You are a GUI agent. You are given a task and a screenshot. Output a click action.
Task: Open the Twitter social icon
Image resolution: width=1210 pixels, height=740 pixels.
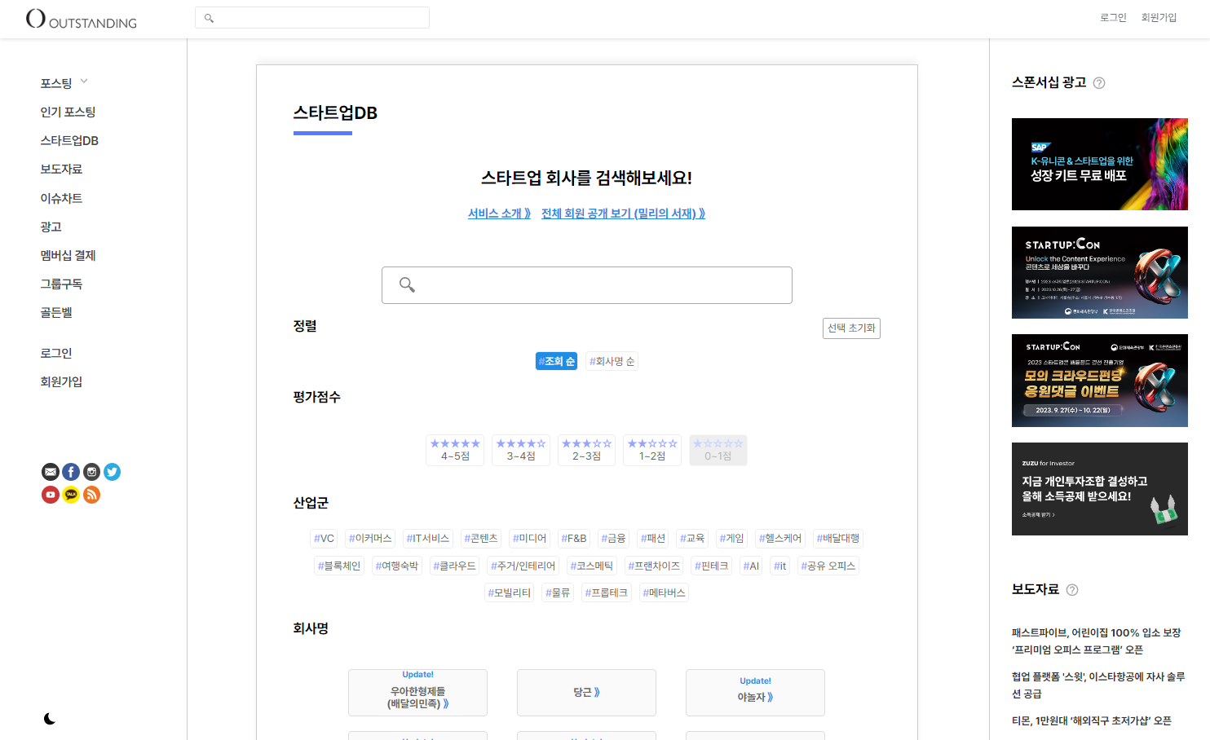pos(113,472)
